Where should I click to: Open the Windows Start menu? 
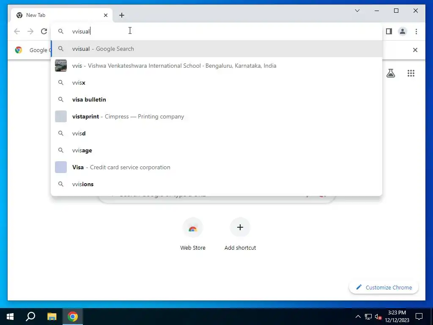(x=10, y=317)
